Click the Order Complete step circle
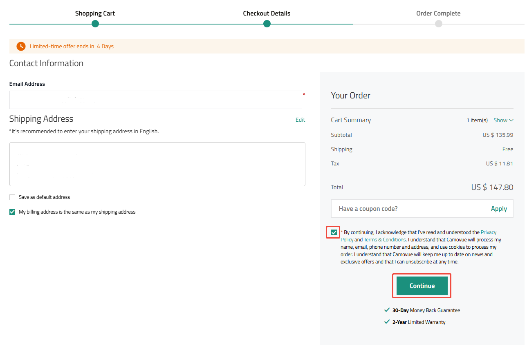This screenshot has height=348, width=527. click(439, 24)
